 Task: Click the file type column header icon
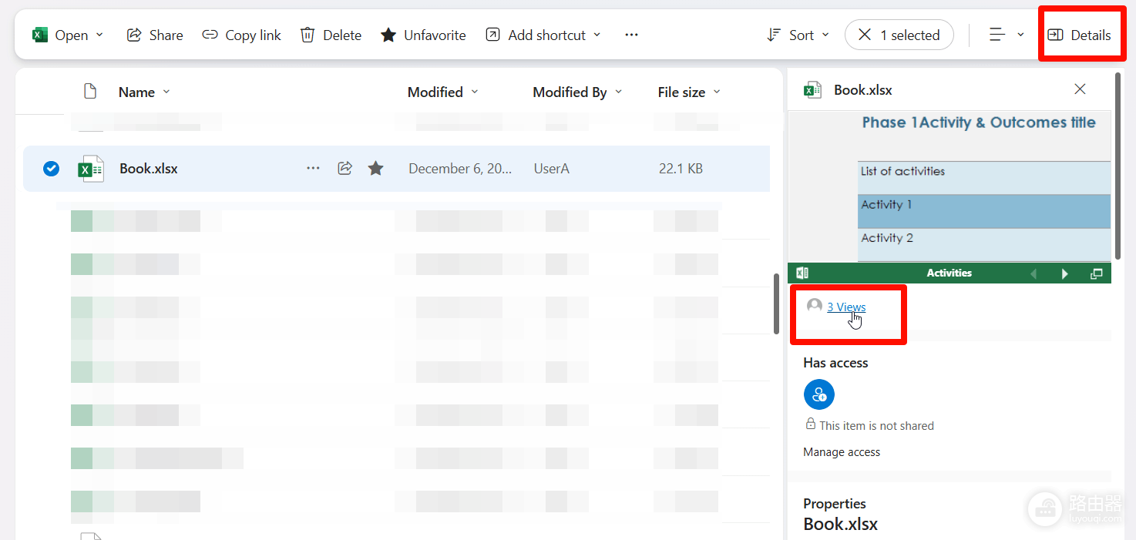click(x=90, y=92)
